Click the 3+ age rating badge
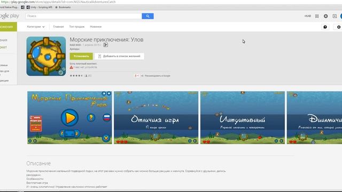This screenshot has width=342, height=192. pyautogui.click(x=106, y=45)
